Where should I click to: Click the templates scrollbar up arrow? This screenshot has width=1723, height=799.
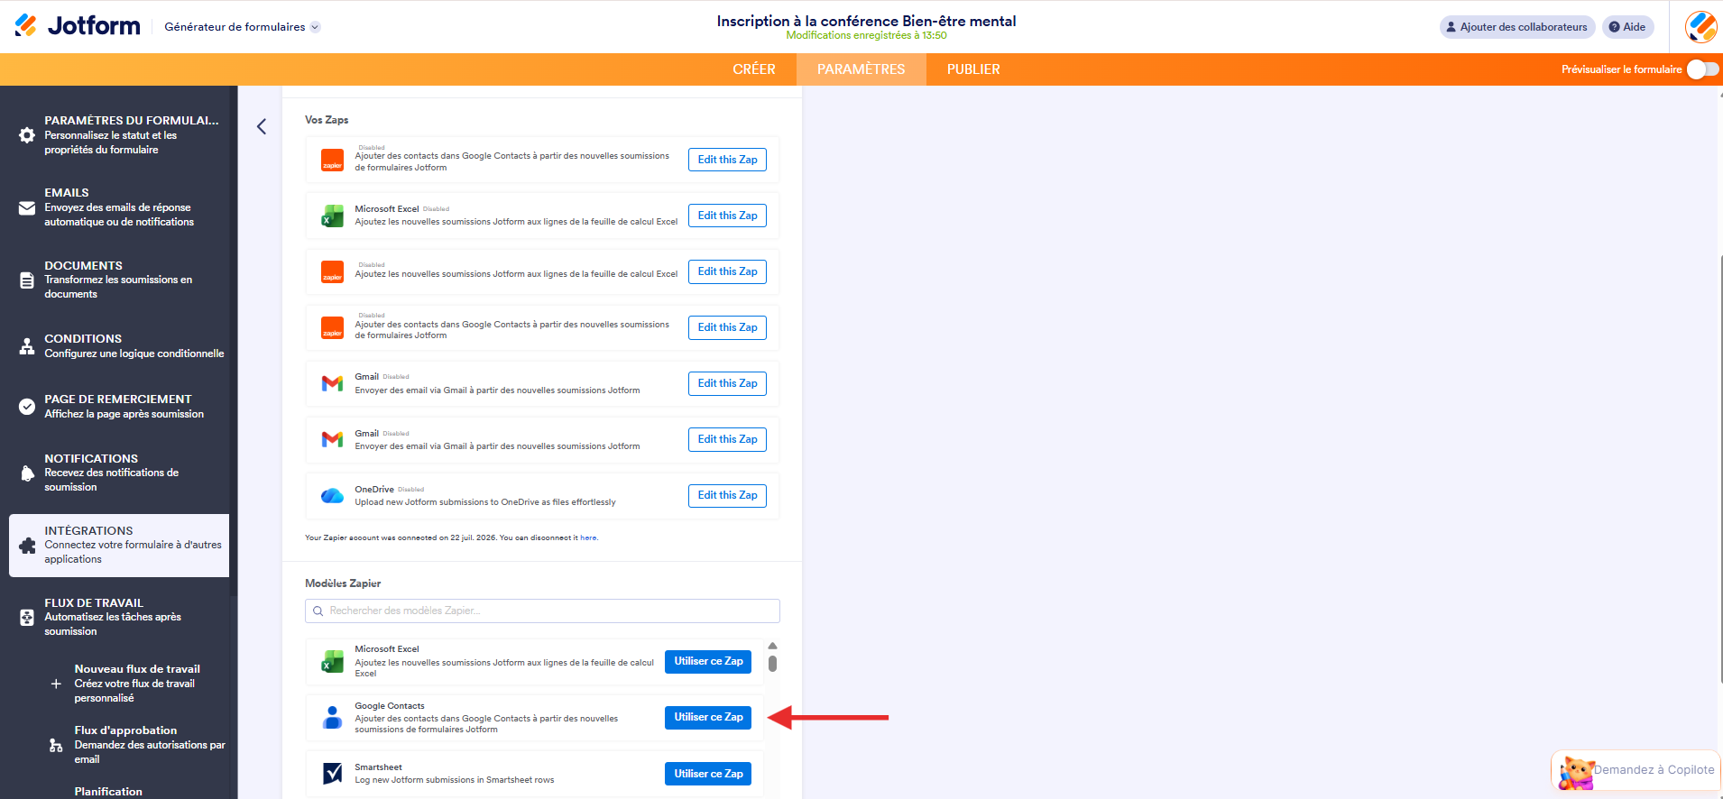coord(772,646)
